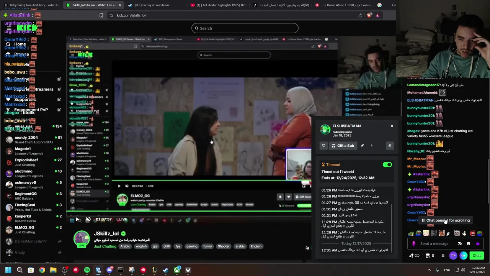Open mondy_2004 channel in sidebar
The width and height of the screenshot is (490, 276).
34,140
